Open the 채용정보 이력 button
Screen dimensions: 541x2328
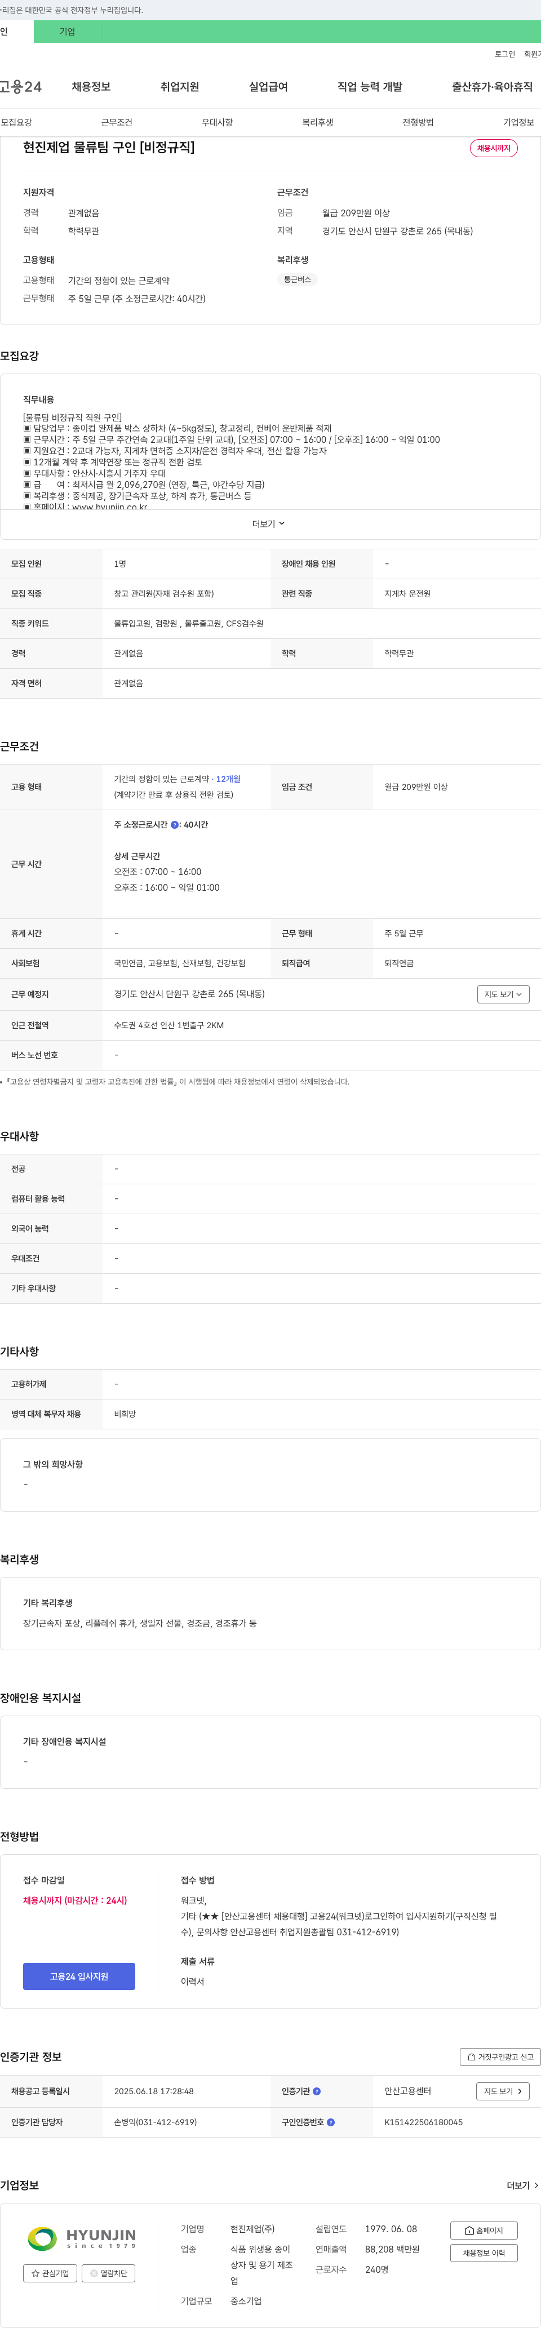click(484, 2253)
